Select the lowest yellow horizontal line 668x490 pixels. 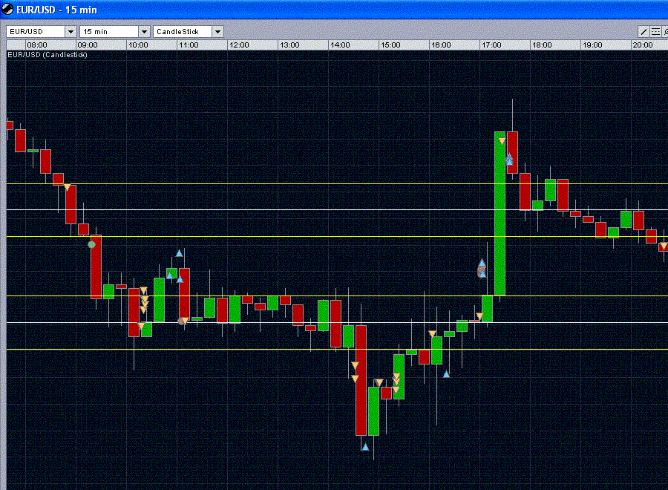(x=337, y=350)
